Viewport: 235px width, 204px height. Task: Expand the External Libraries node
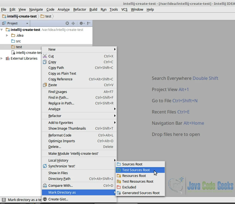pos(2,58)
